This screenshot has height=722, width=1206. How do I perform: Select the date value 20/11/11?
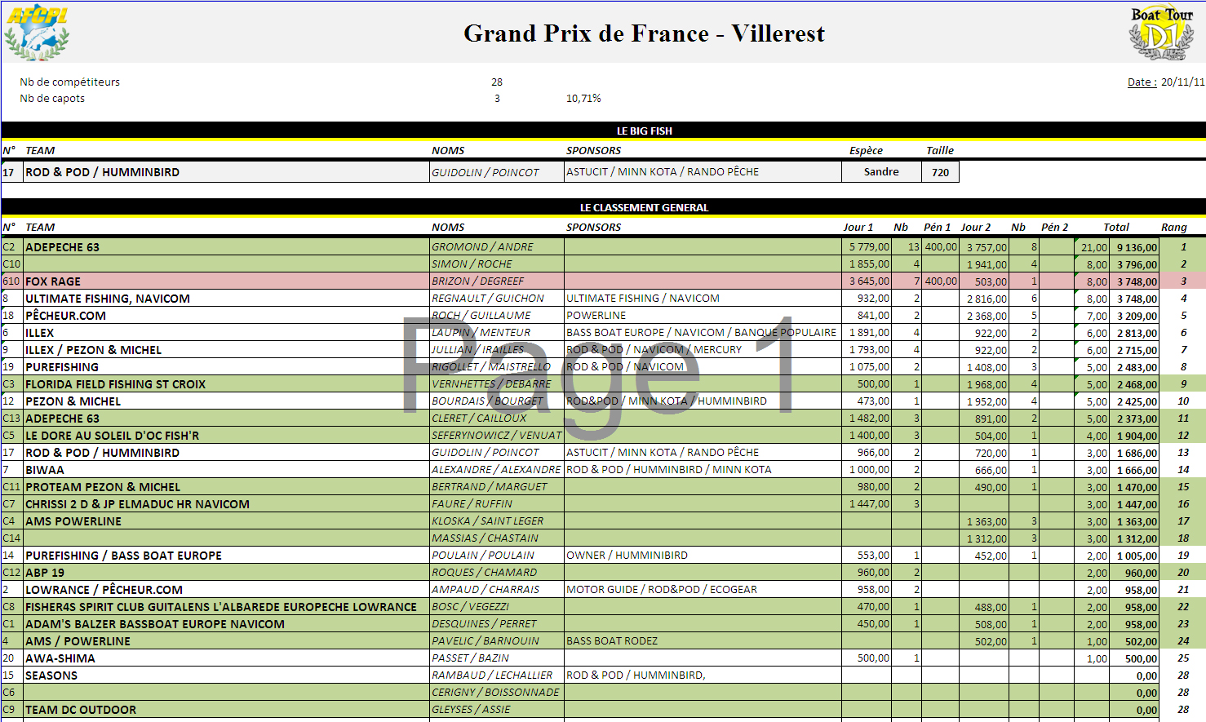pos(1182,82)
